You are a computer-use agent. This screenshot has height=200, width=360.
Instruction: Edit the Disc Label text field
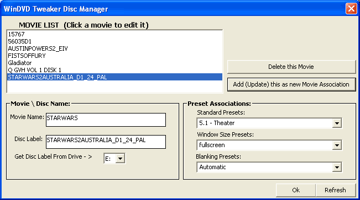coord(106,142)
